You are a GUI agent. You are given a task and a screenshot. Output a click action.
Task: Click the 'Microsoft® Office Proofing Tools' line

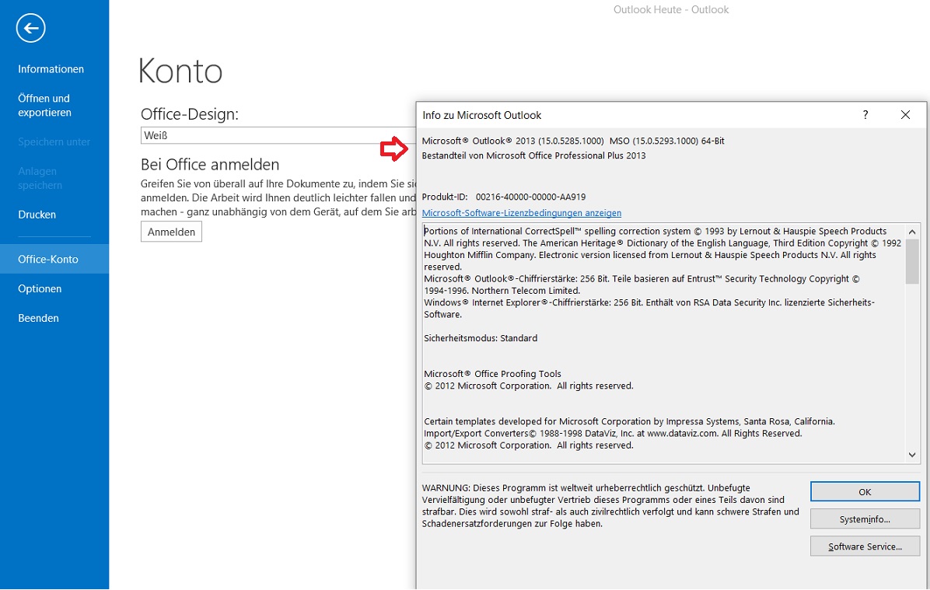(x=492, y=374)
